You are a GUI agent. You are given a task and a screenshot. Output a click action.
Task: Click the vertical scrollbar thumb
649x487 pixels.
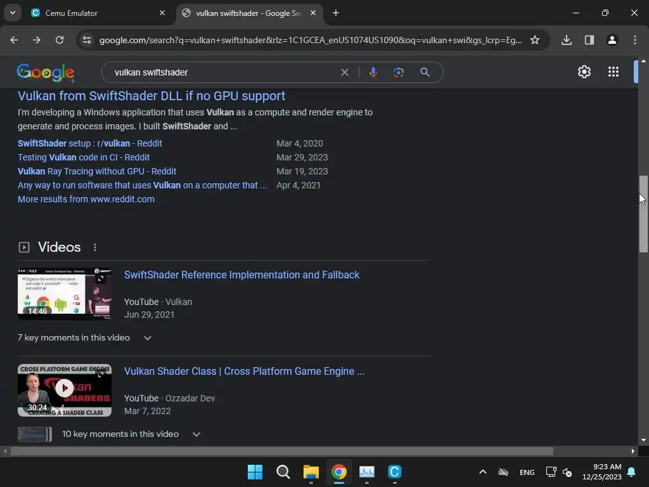pos(643,214)
